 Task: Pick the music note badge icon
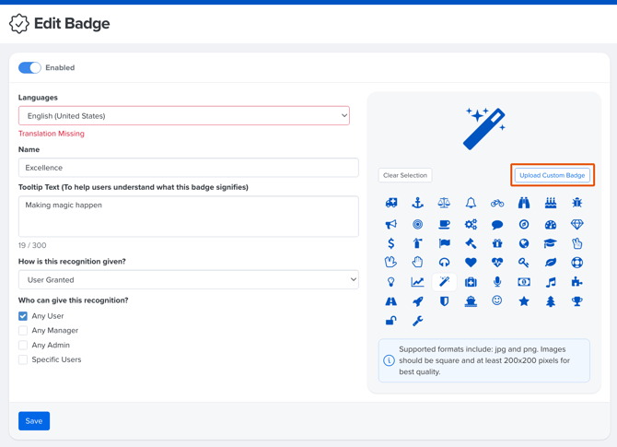550,282
